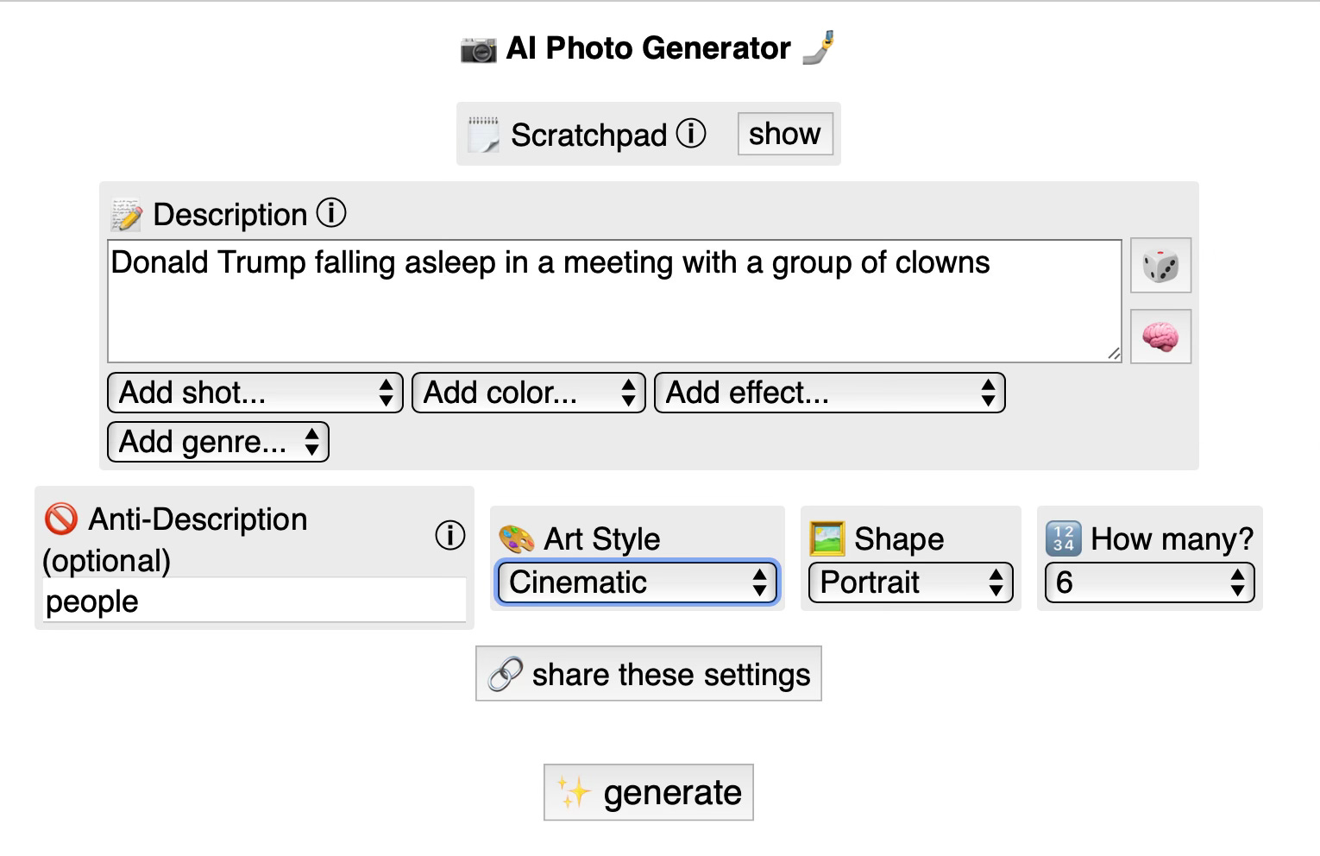Change the Cinematic art style dropdown
Viewport: 1320px width, 856px height.
point(638,582)
